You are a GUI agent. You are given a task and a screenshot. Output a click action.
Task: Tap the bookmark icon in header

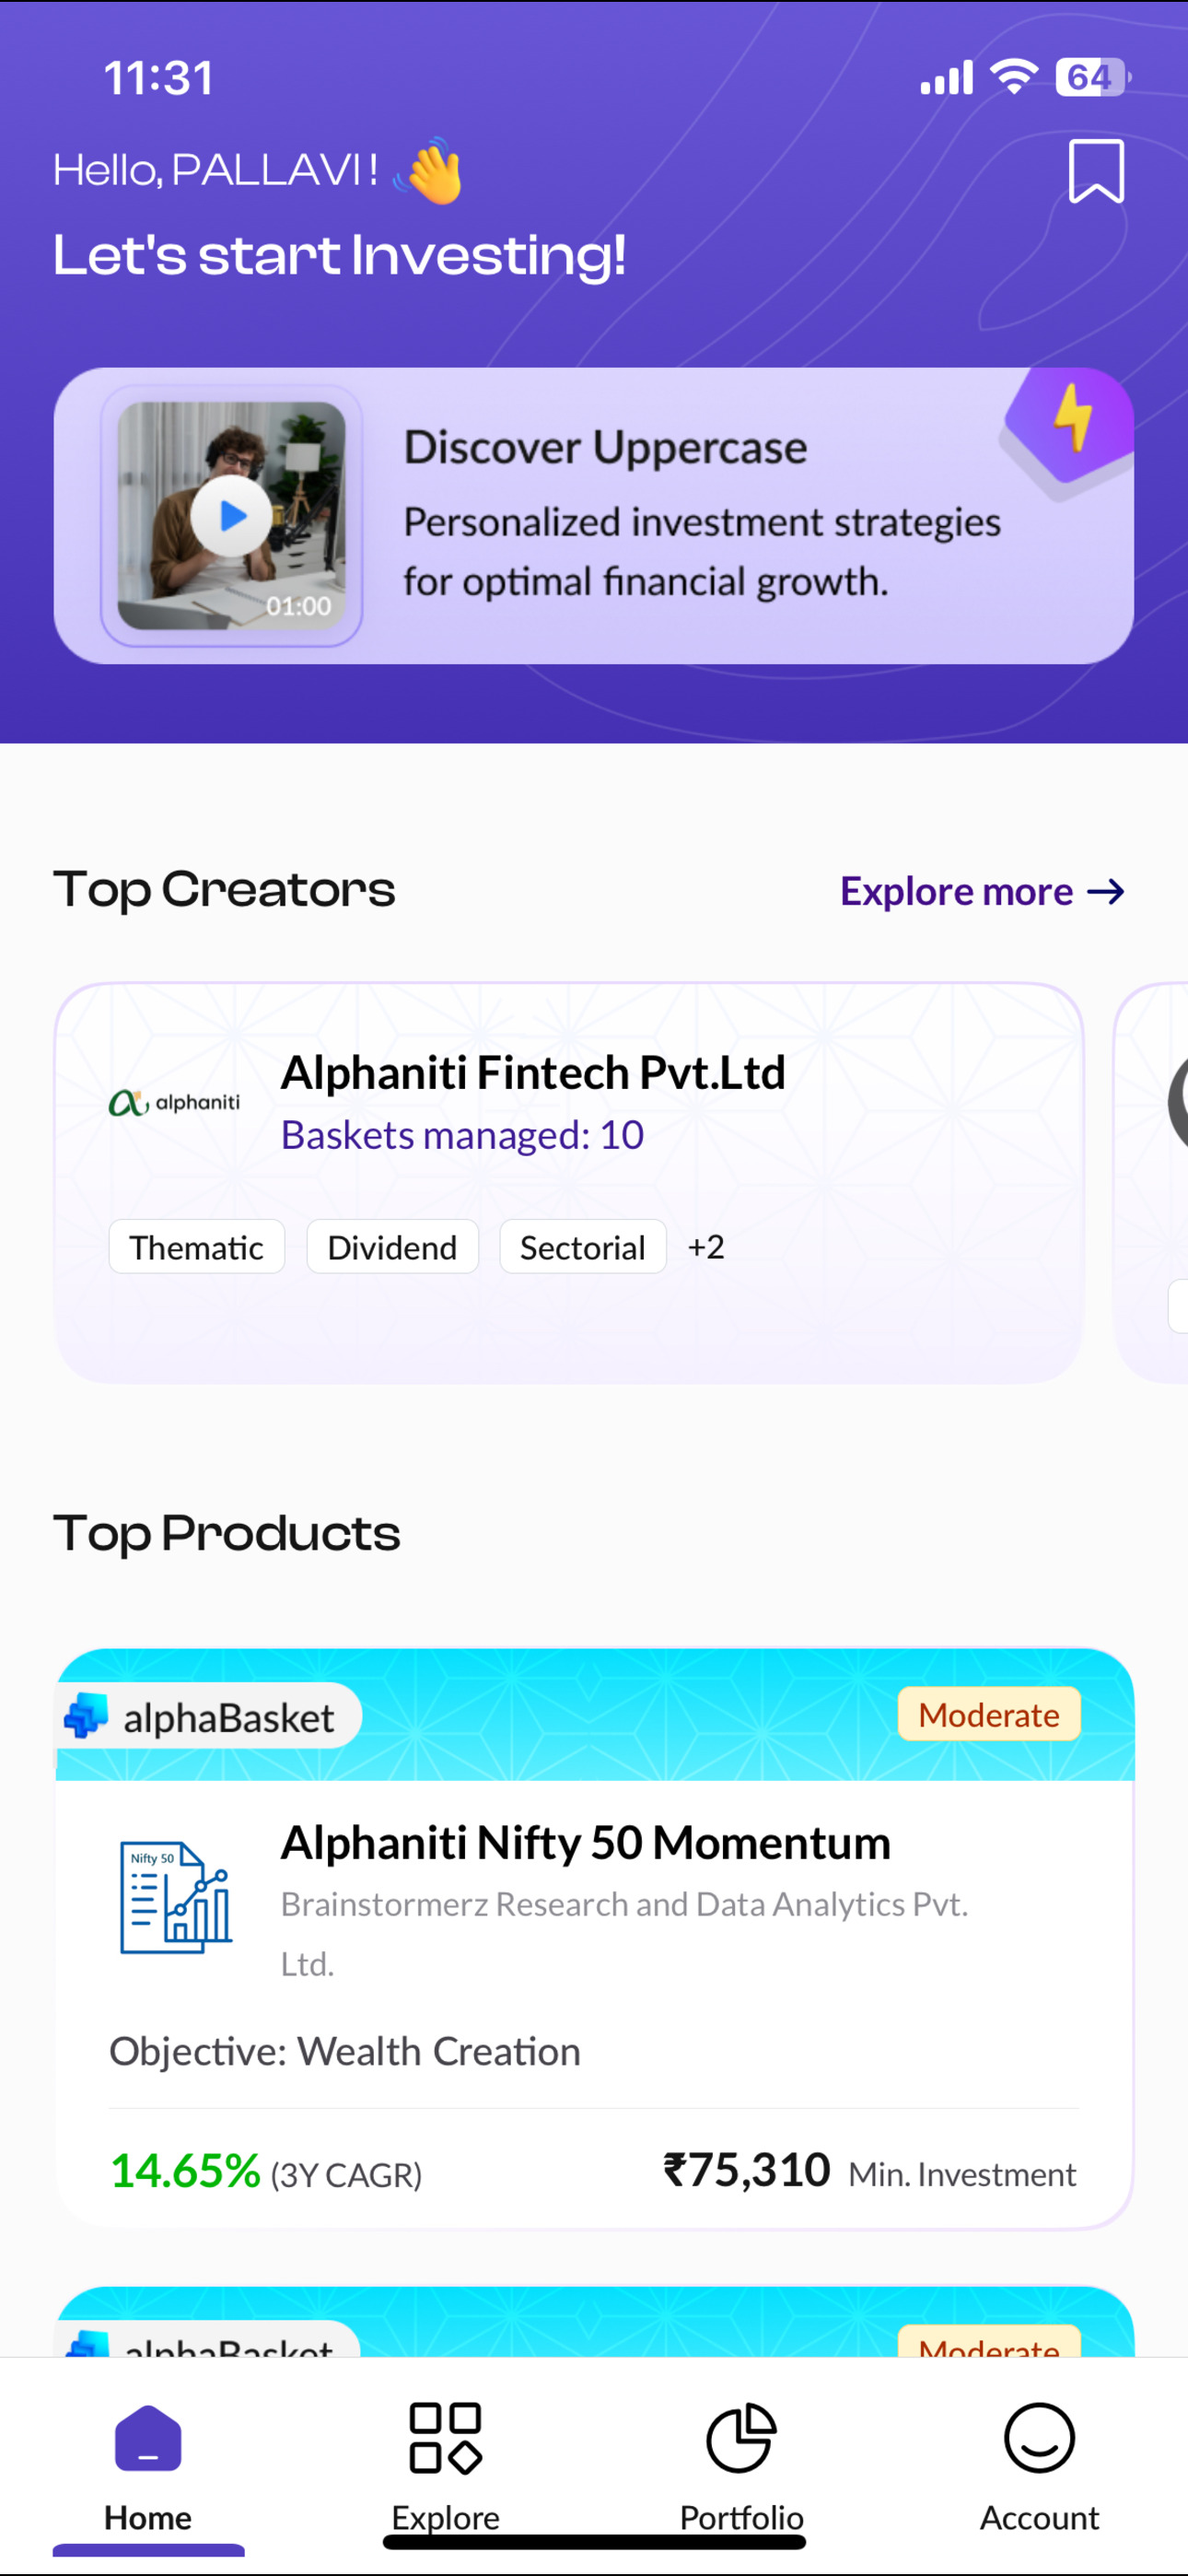click(x=1096, y=172)
